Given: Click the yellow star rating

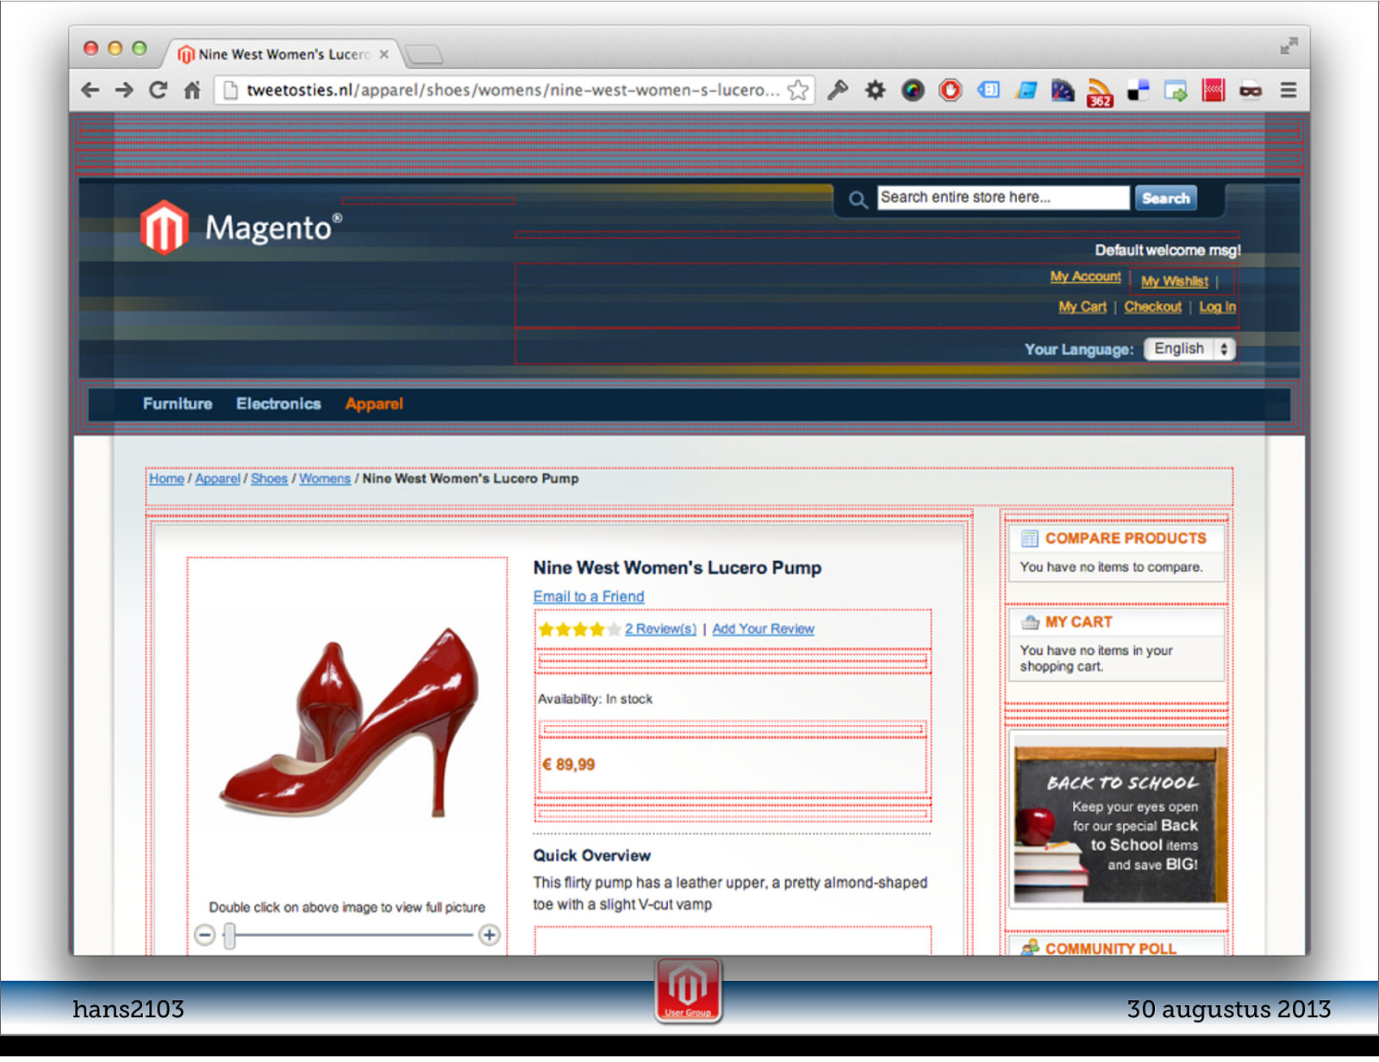Looking at the screenshot, I should click(x=579, y=629).
